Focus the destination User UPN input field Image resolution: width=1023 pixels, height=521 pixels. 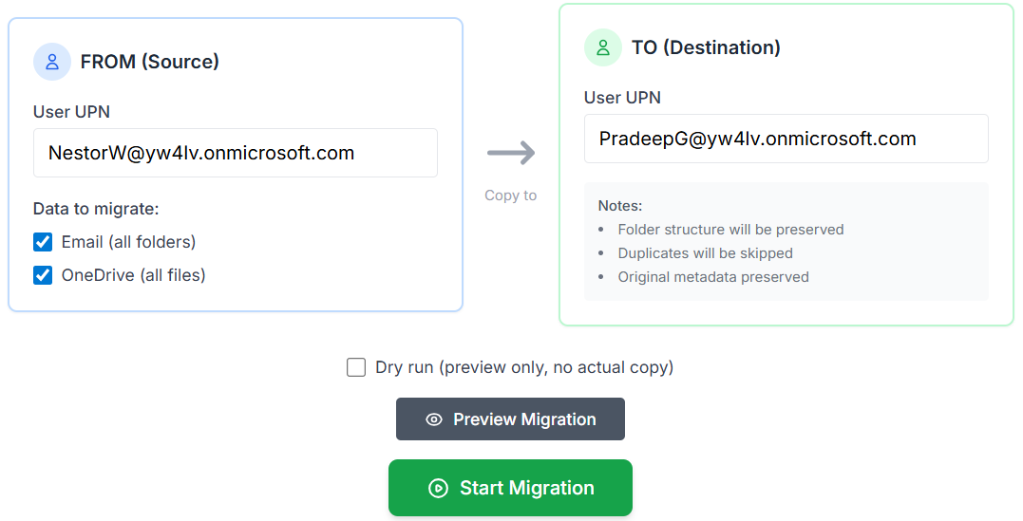pos(786,139)
